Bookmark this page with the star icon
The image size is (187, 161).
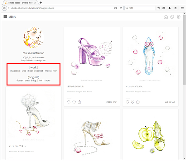pyautogui.click(x=159, y=8)
